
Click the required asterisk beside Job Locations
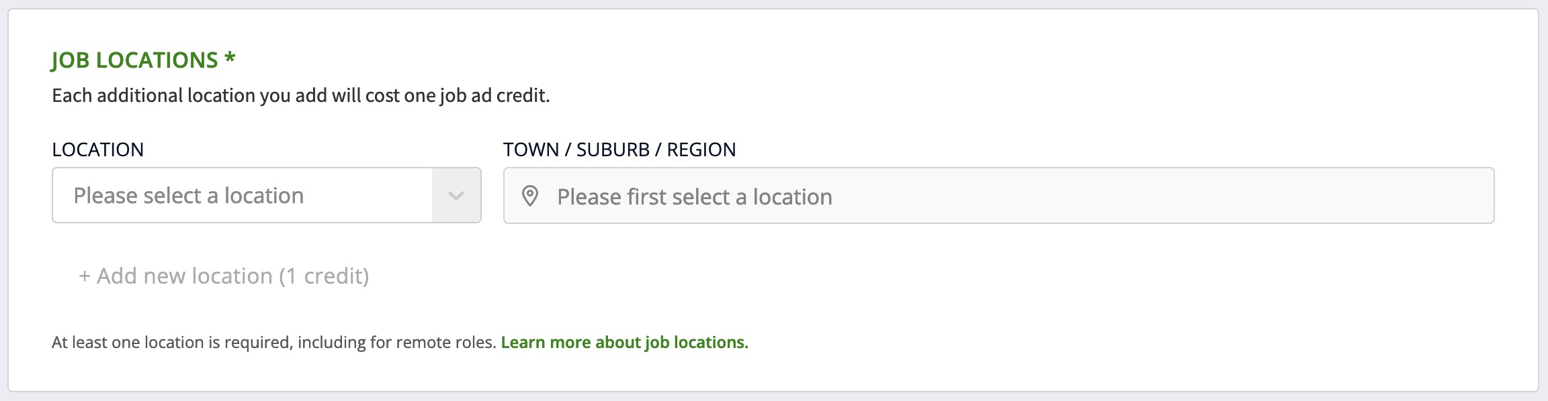click(230, 58)
